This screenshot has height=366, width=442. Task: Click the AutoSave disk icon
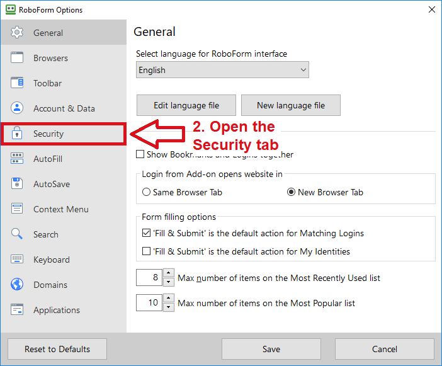pyautogui.click(x=17, y=184)
